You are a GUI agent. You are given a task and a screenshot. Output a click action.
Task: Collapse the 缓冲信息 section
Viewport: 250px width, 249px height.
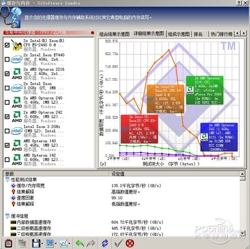point(7,216)
